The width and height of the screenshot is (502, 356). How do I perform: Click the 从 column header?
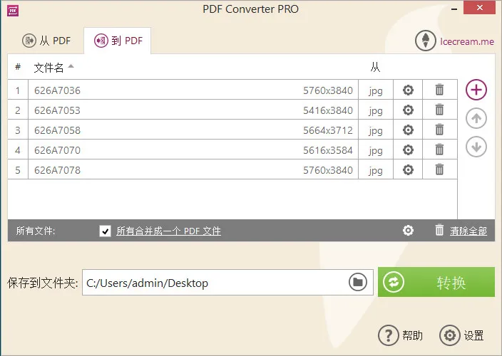375,68
